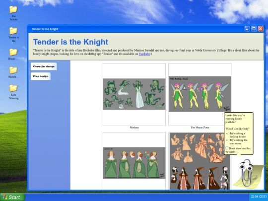Click "Try clicking a desktop folder" tip

238,135
